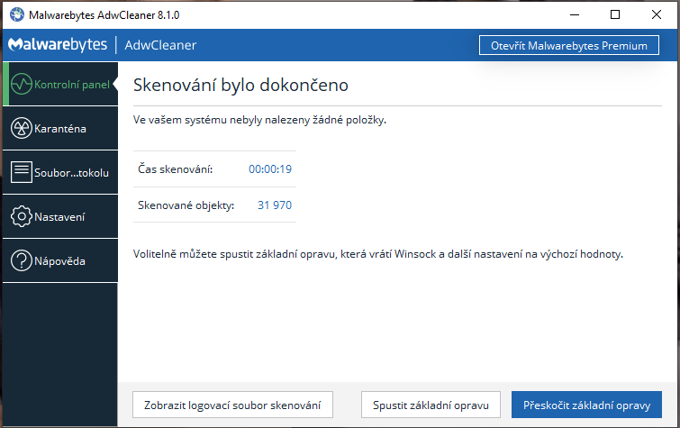Maximize the AdwCleaner window
The height and width of the screenshot is (428, 680).
pyautogui.click(x=615, y=14)
